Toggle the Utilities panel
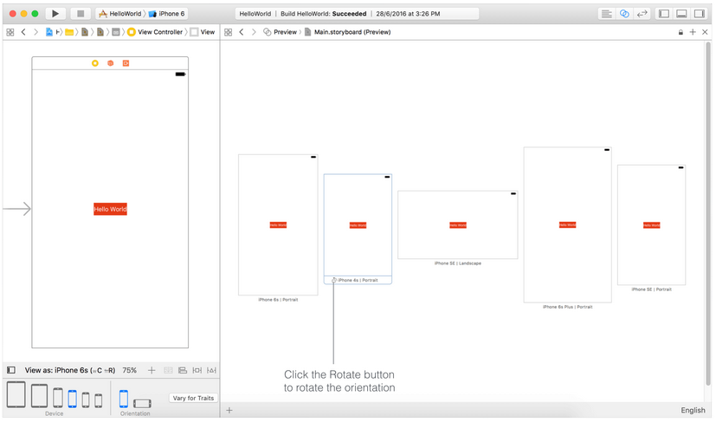 (x=699, y=14)
